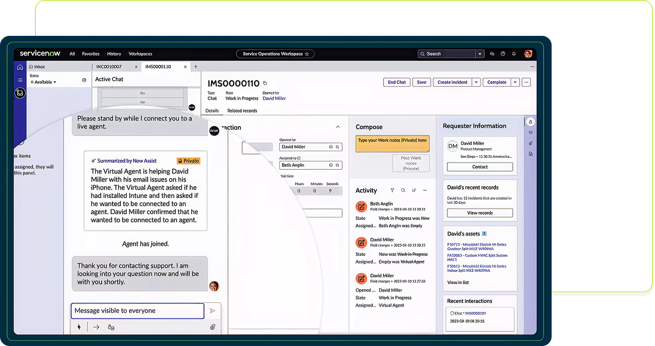Open the Complete button dropdown arrow
The image size is (655, 346).
(x=515, y=82)
